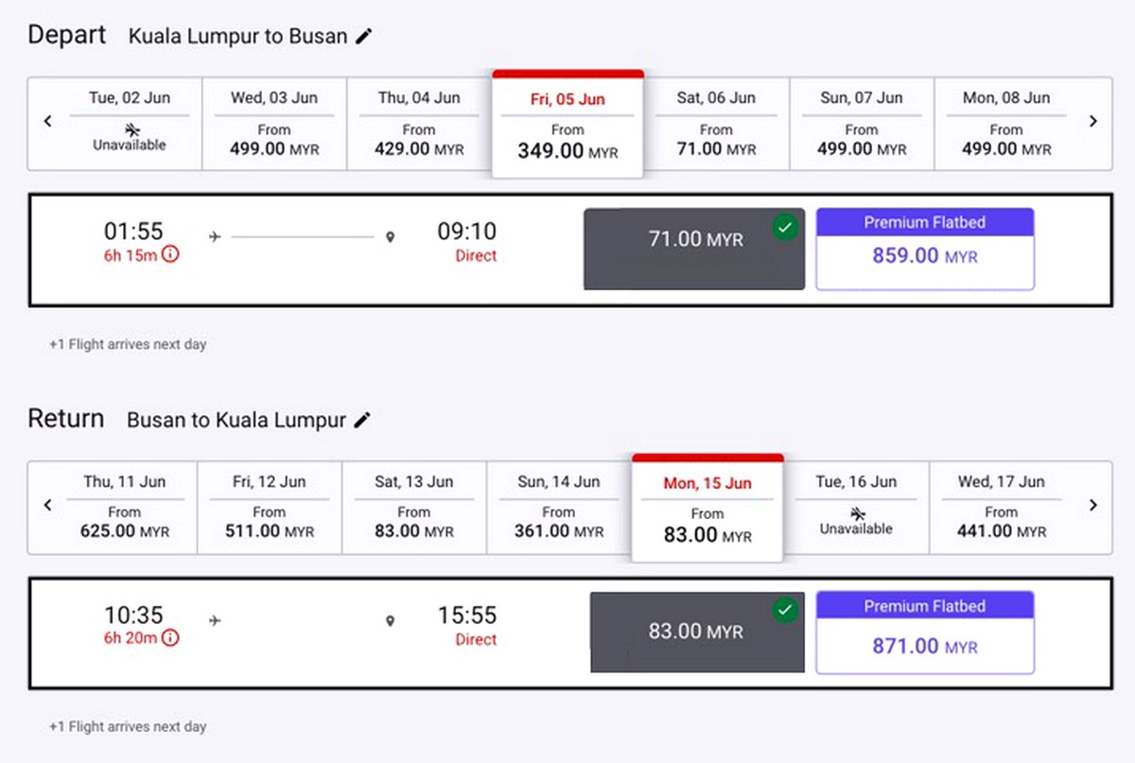Image resolution: width=1135 pixels, height=763 pixels.
Task: Select Wed, 17 Jun return at 441.00 MYR
Action: pyautogui.click(x=1001, y=508)
